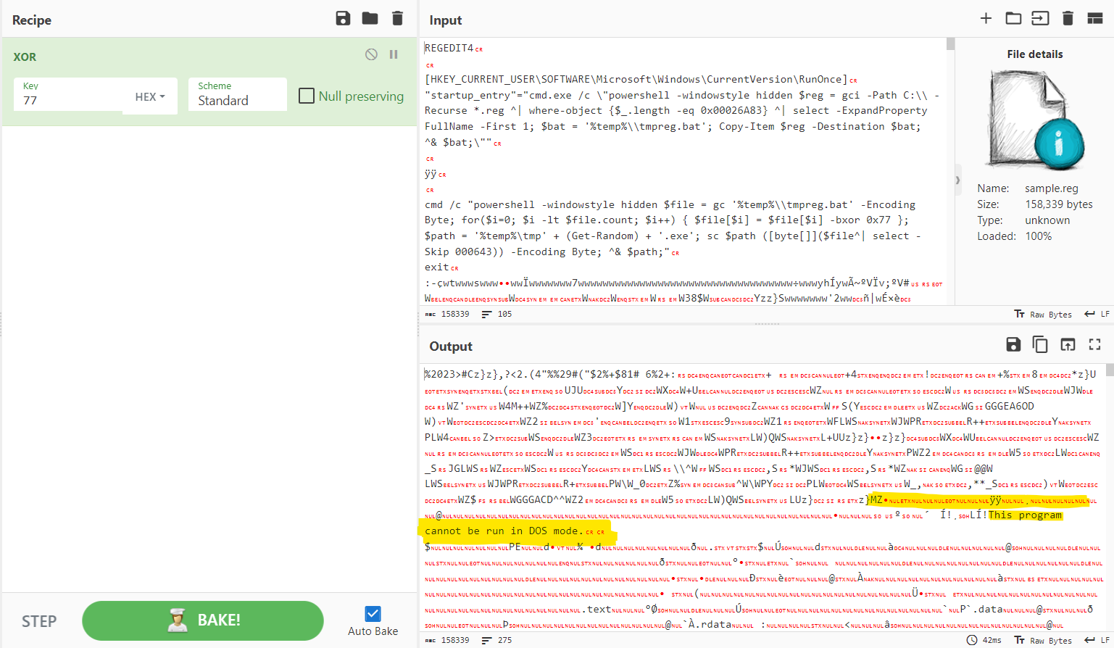Click the Output panel heading
Viewport: 1114px width, 648px height.
pyautogui.click(x=451, y=346)
